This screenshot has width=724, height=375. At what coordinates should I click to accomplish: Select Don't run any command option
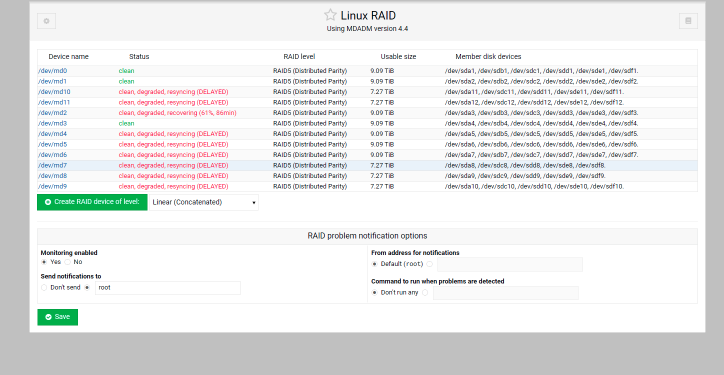point(374,292)
